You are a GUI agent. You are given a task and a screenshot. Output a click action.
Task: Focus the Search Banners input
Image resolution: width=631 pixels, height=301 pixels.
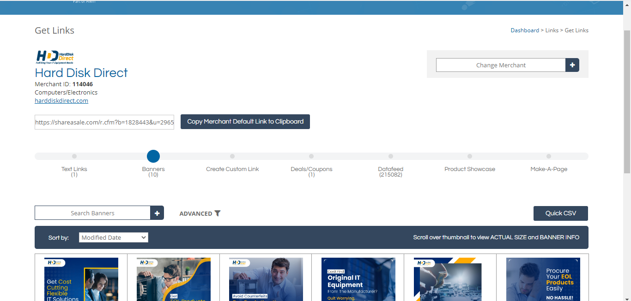coord(93,213)
